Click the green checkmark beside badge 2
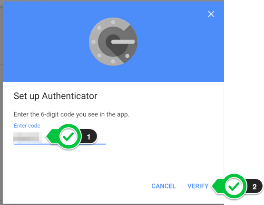 (234, 186)
